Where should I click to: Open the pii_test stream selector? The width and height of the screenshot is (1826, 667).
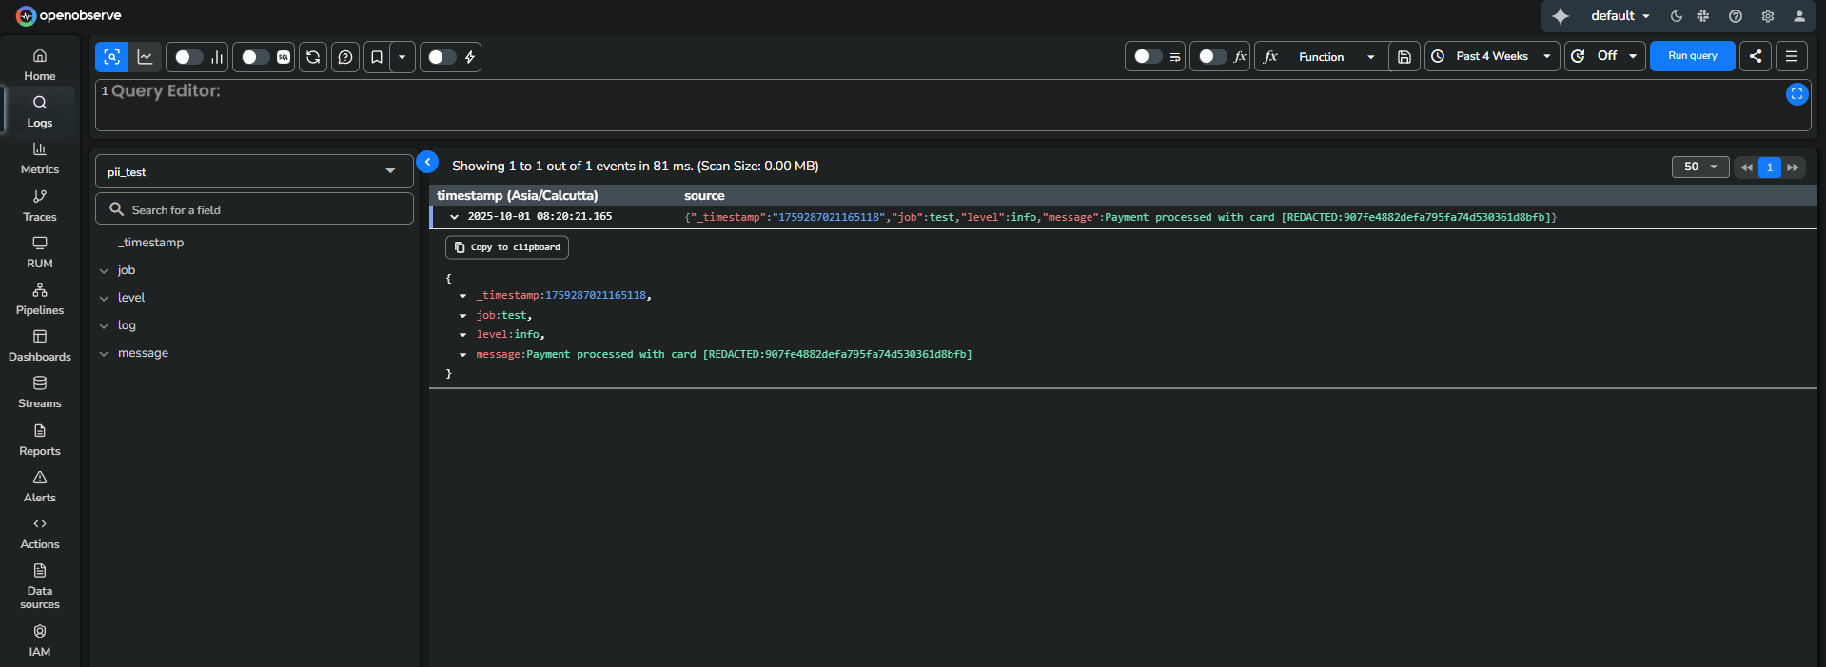coord(254,171)
